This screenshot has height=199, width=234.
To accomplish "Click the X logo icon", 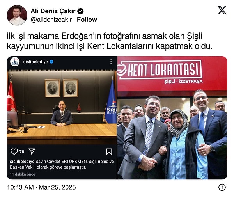I will click(x=222, y=10).
